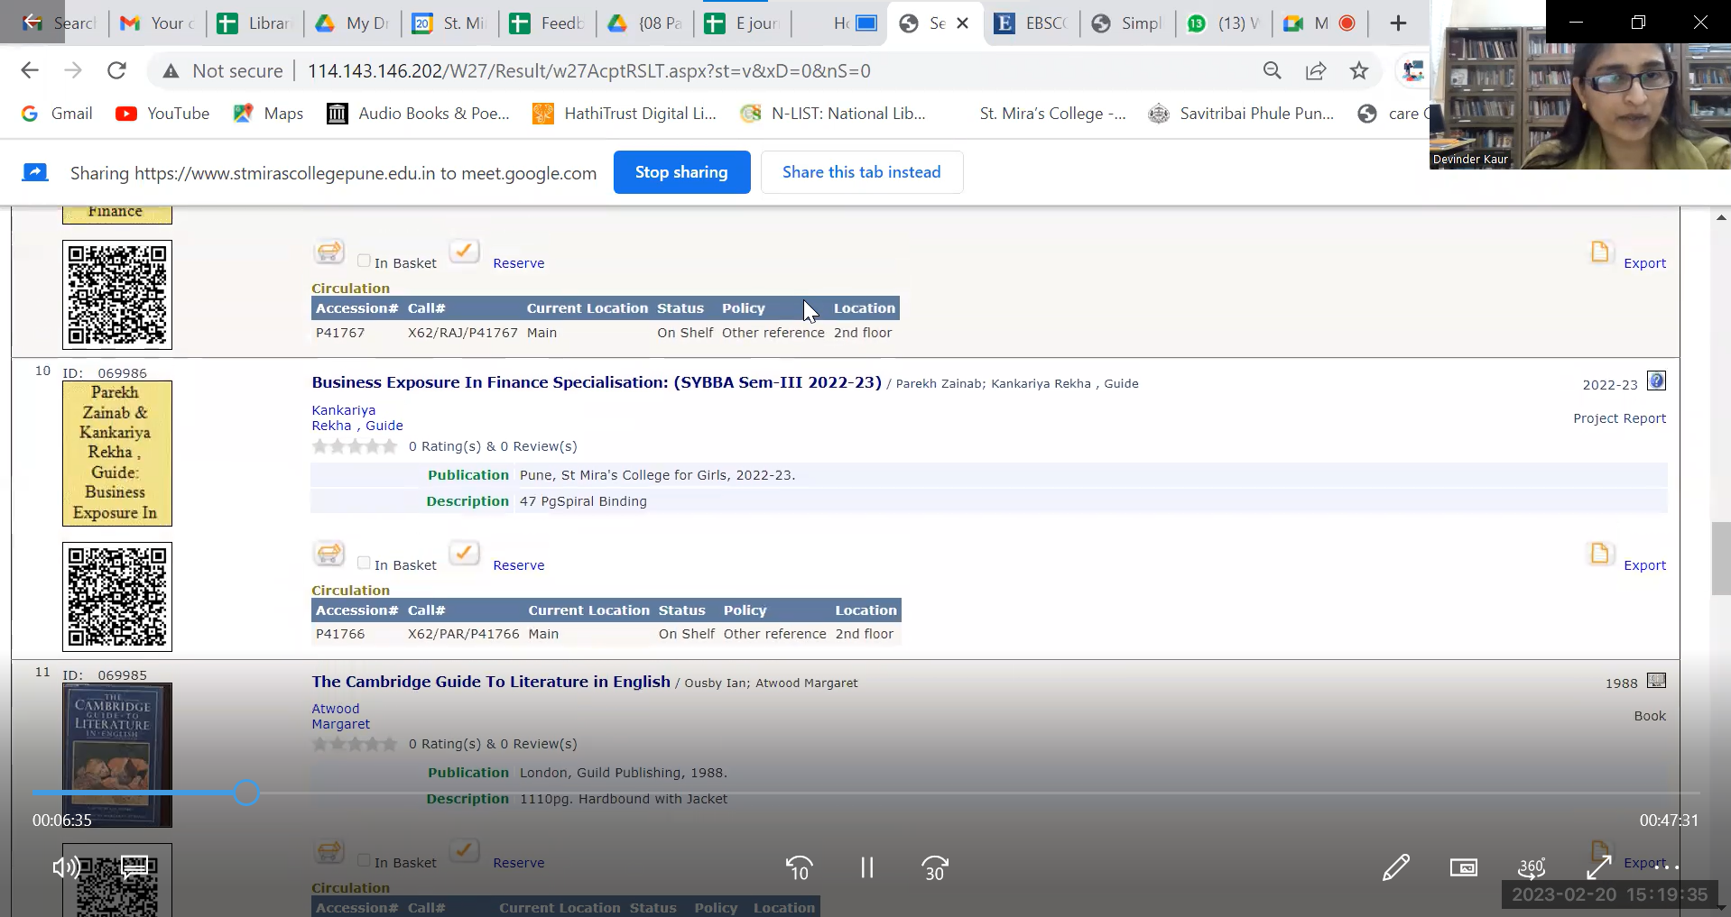Open a new browser tab
This screenshot has width=1731, height=917.
tap(1398, 23)
